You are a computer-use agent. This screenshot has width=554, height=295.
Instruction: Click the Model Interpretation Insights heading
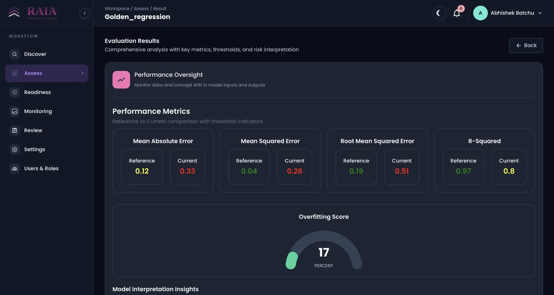point(155,289)
